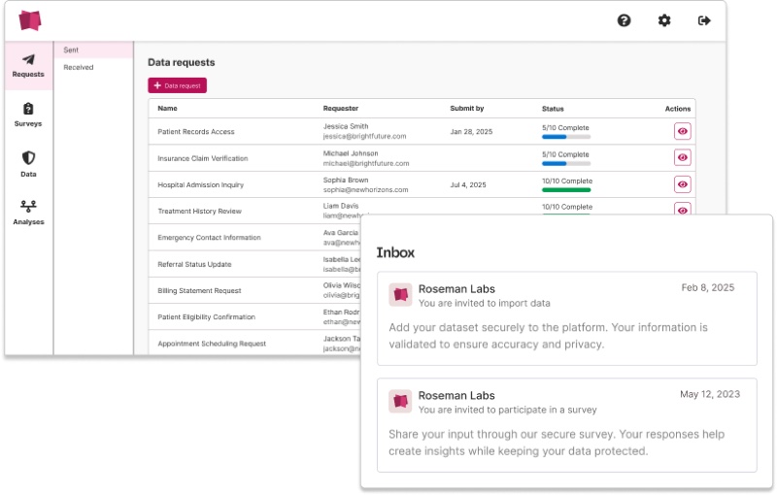Select the Patient Eligibility Confirmation row name

206,316
